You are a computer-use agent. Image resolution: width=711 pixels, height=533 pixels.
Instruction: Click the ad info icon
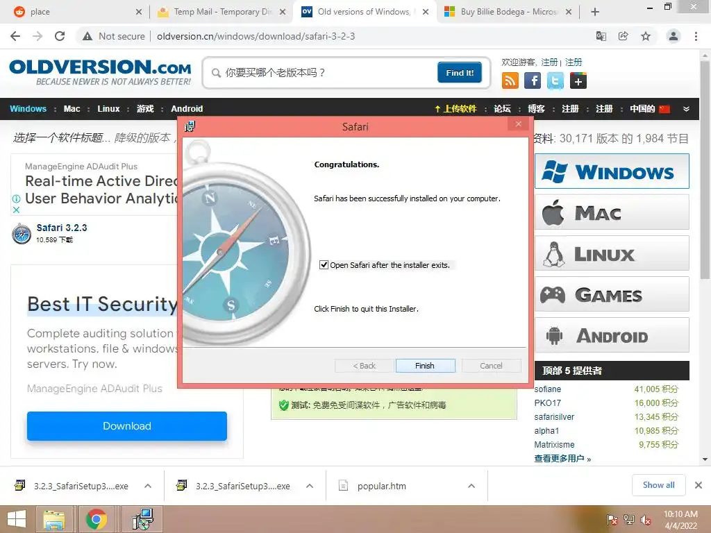point(17,198)
